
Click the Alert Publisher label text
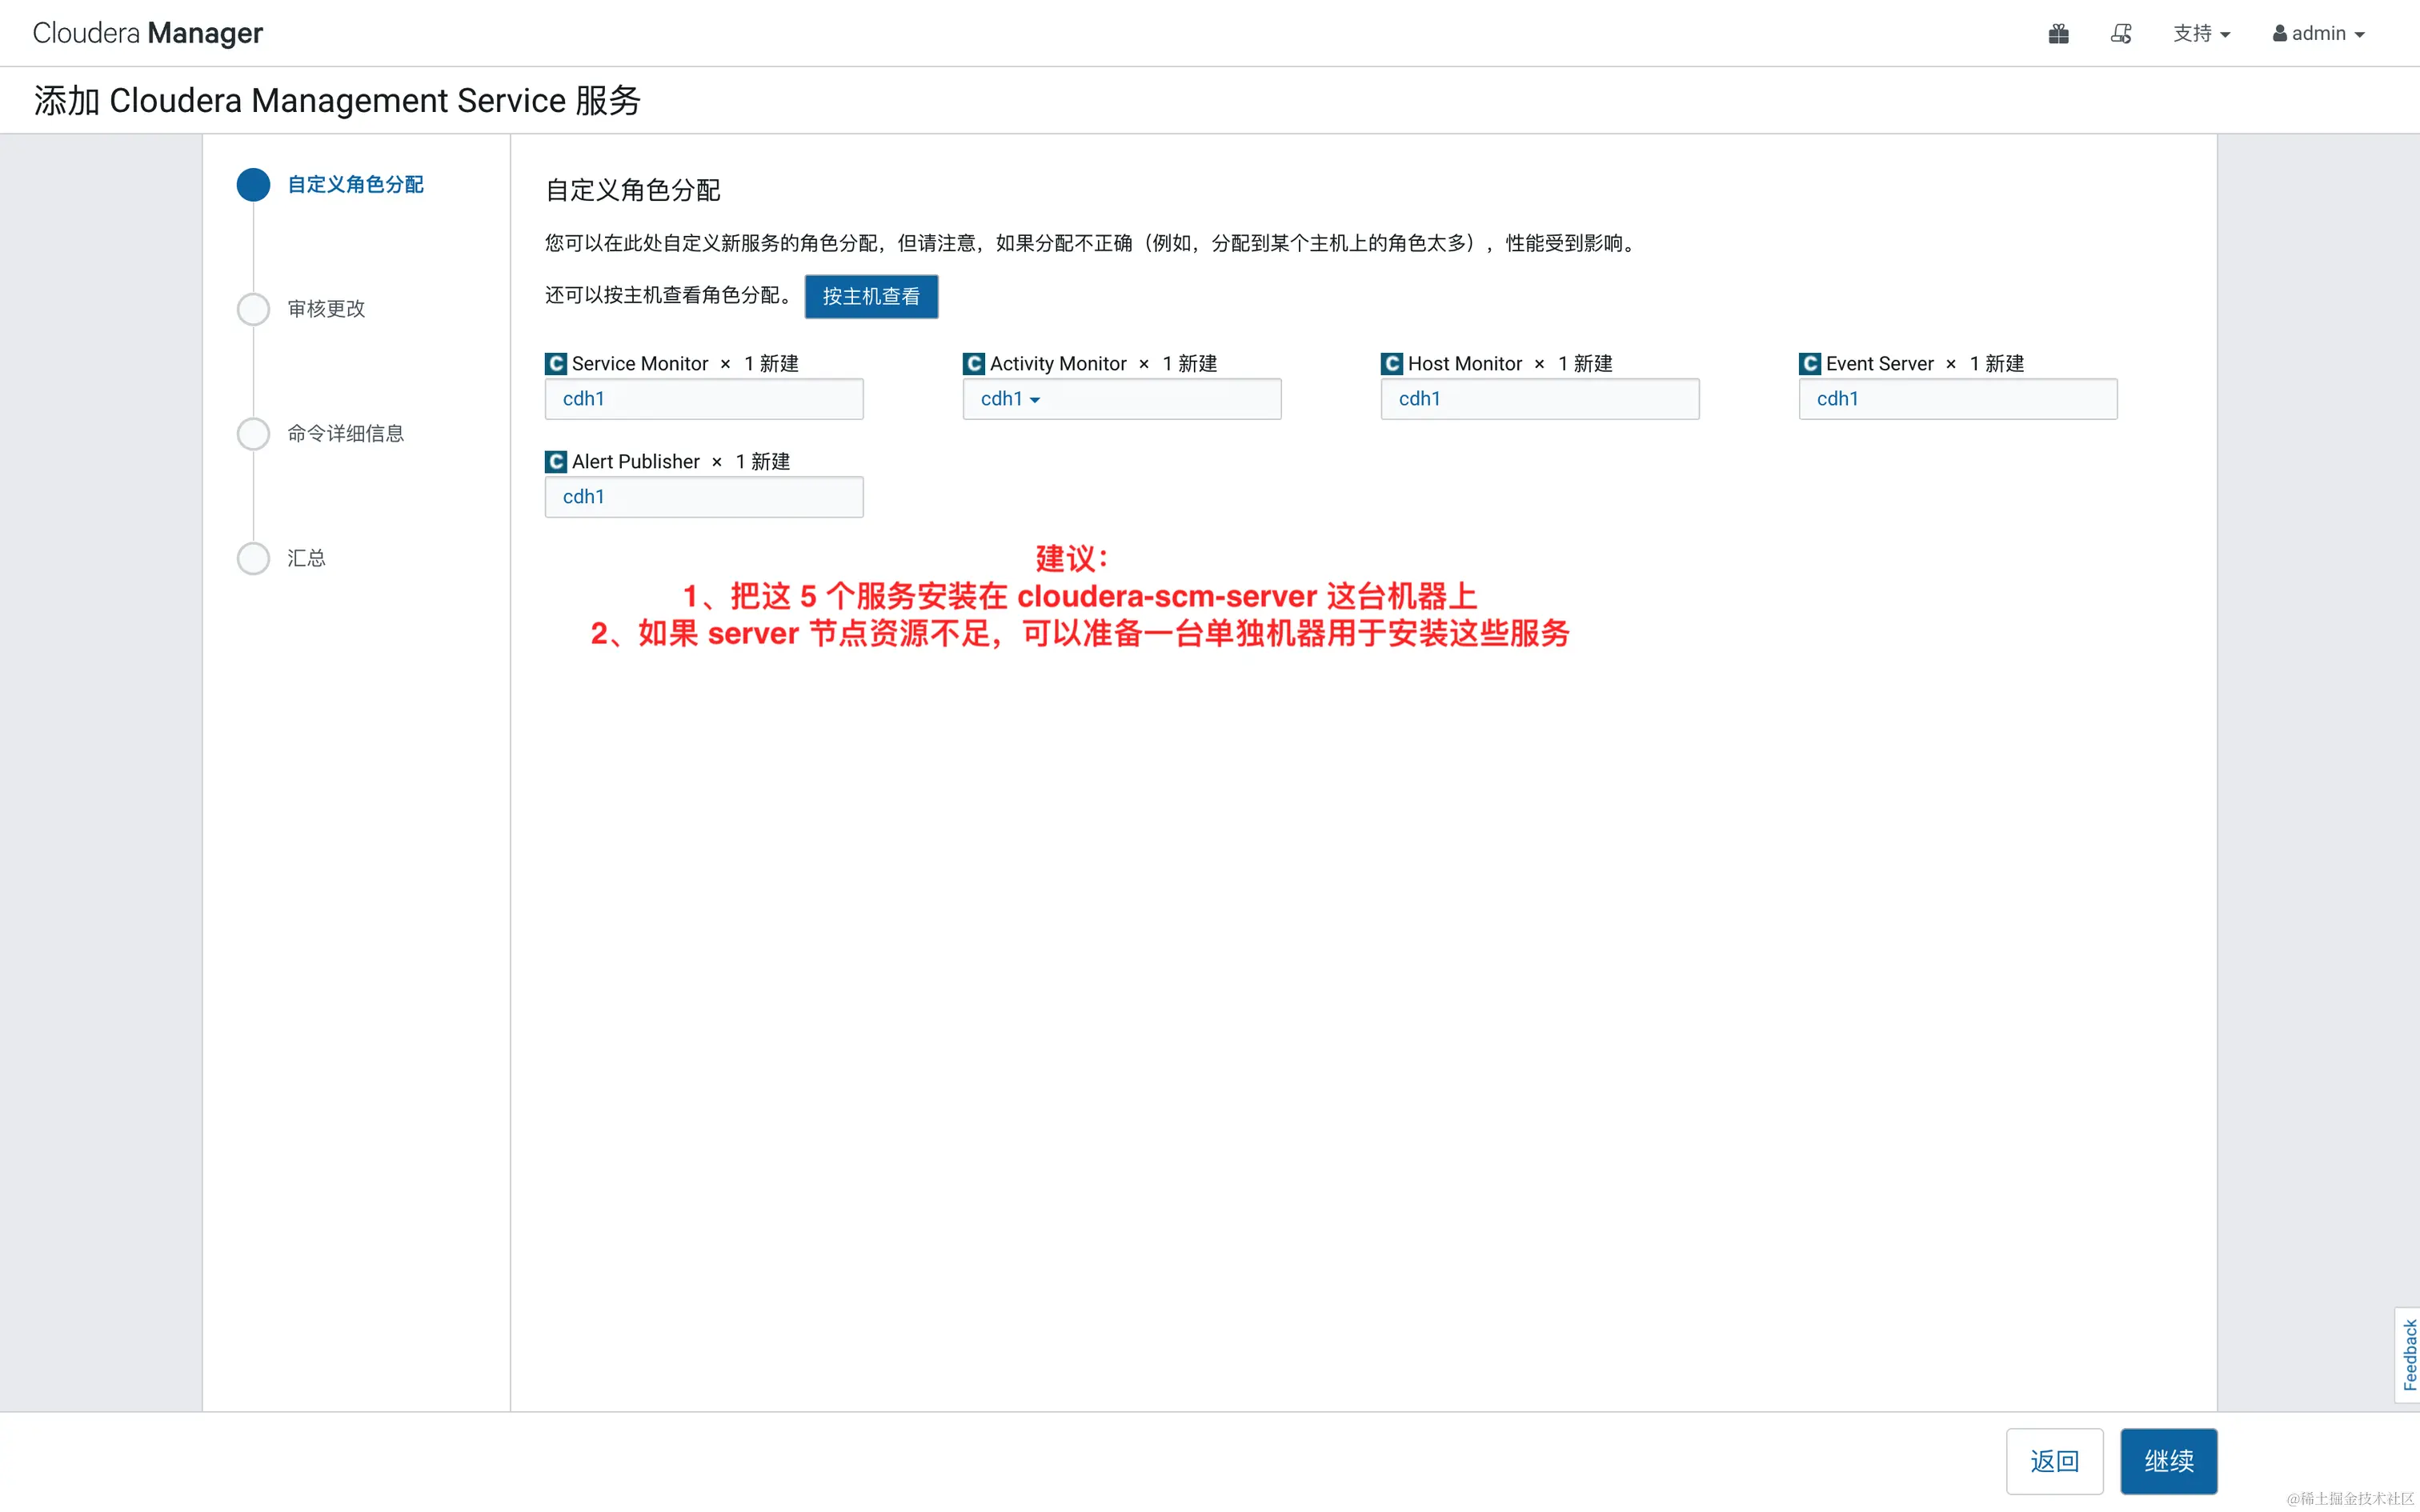click(x=636, y=461)
